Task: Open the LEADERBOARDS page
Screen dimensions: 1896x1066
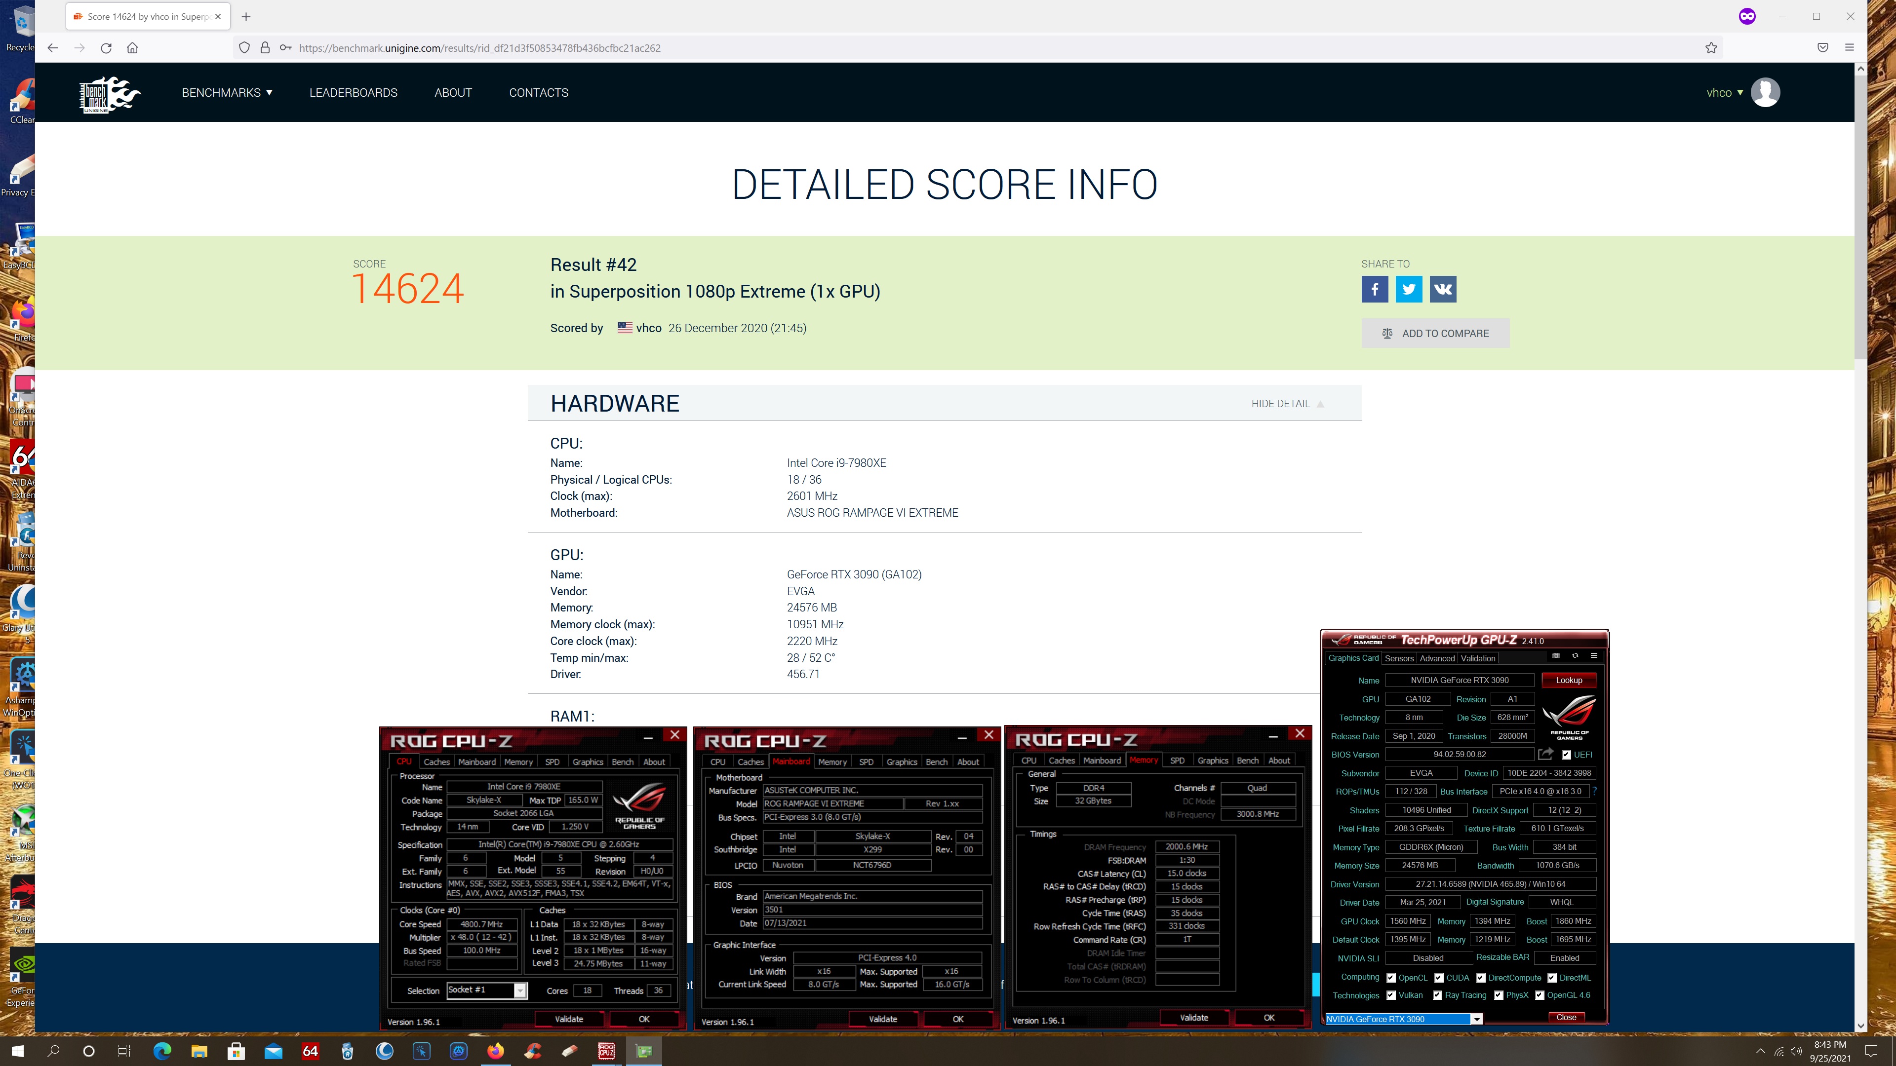Action: (x=354, y=93)
